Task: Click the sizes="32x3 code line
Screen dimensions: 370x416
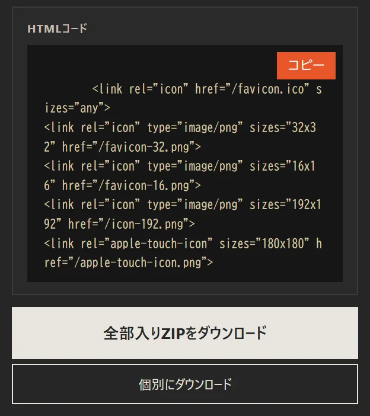Action: tap(180, 127)
